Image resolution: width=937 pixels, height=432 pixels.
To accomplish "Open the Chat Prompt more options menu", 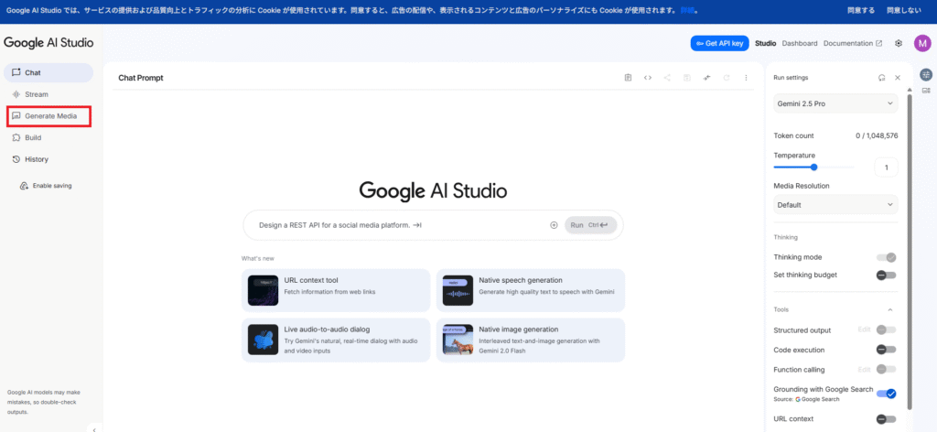I will point(746,78).
